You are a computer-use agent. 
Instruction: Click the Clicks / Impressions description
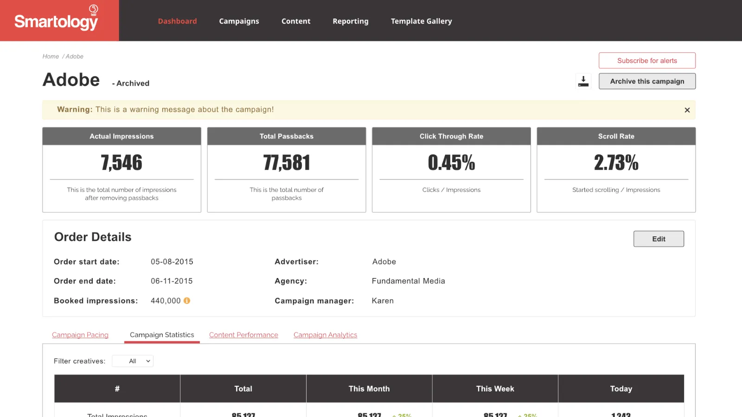click(x=451, y=190)
